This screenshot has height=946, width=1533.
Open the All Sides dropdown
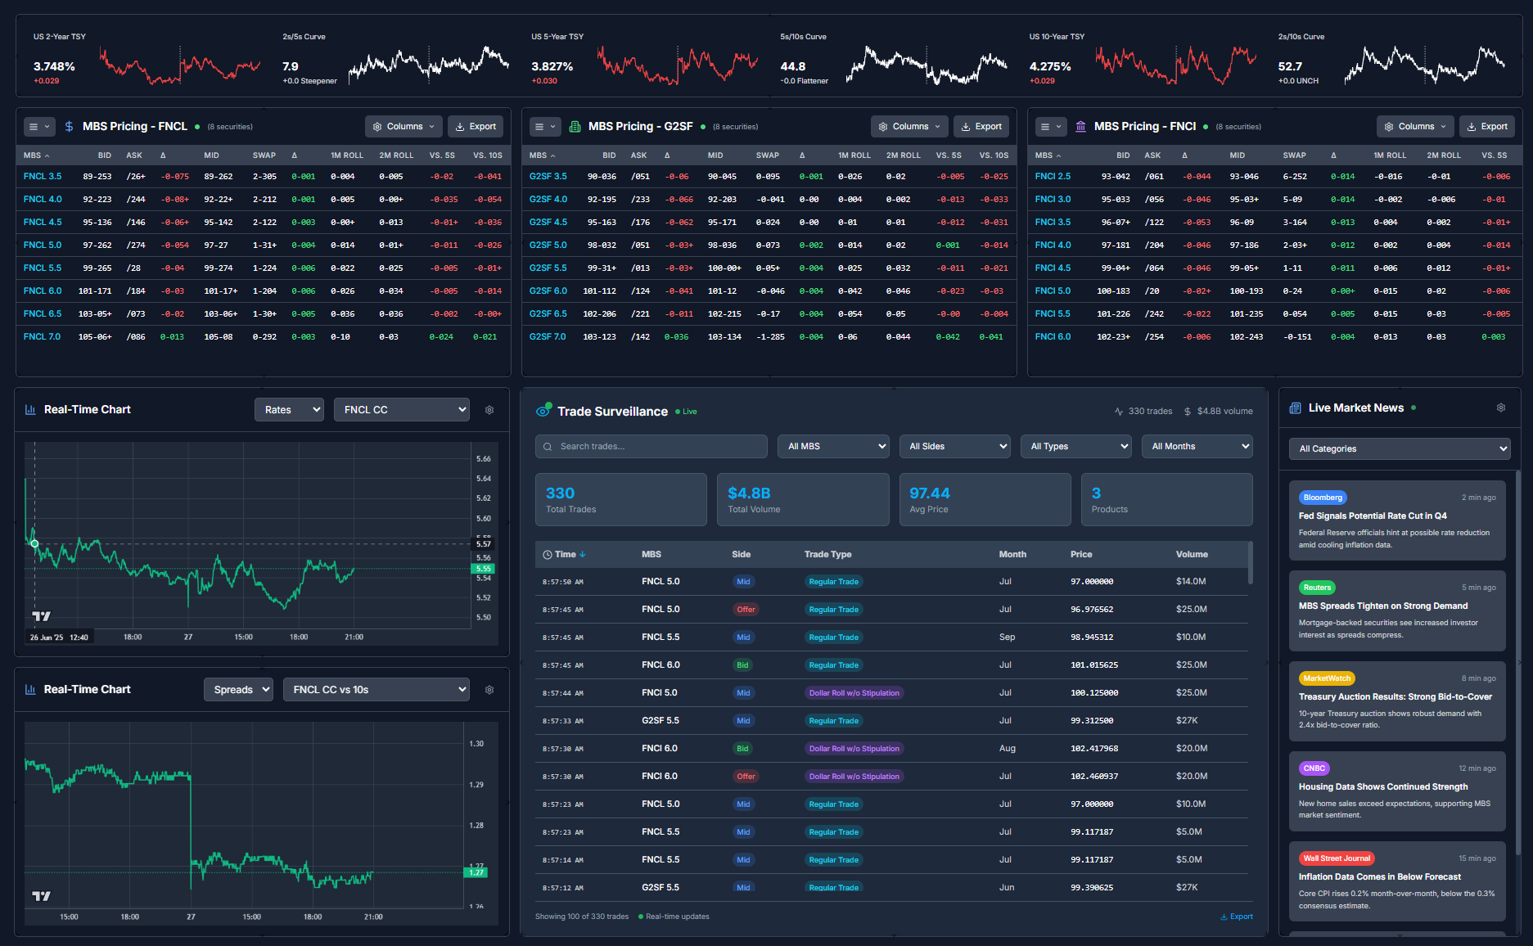[954, 446]
